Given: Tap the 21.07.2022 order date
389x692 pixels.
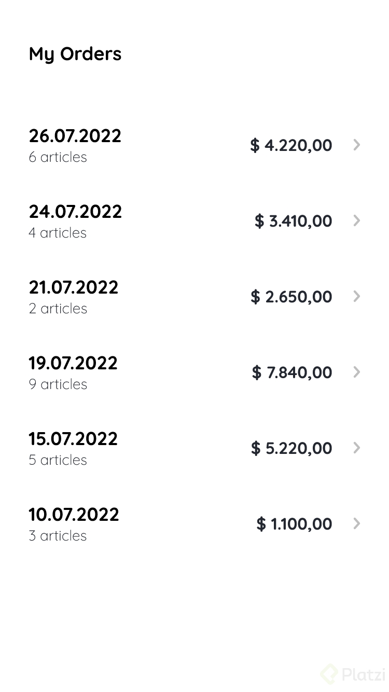Looking at the screenshot, I should [x=74, y=287].
